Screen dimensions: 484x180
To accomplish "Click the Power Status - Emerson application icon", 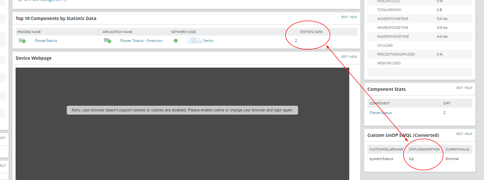I will point(108,41).
